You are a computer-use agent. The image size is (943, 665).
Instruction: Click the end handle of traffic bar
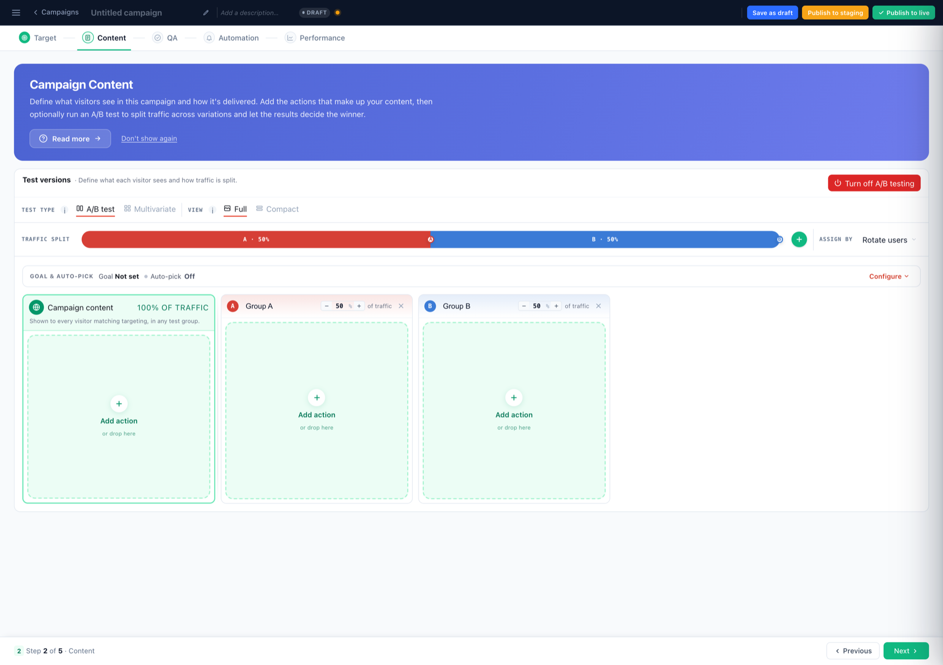click(780, 239)
